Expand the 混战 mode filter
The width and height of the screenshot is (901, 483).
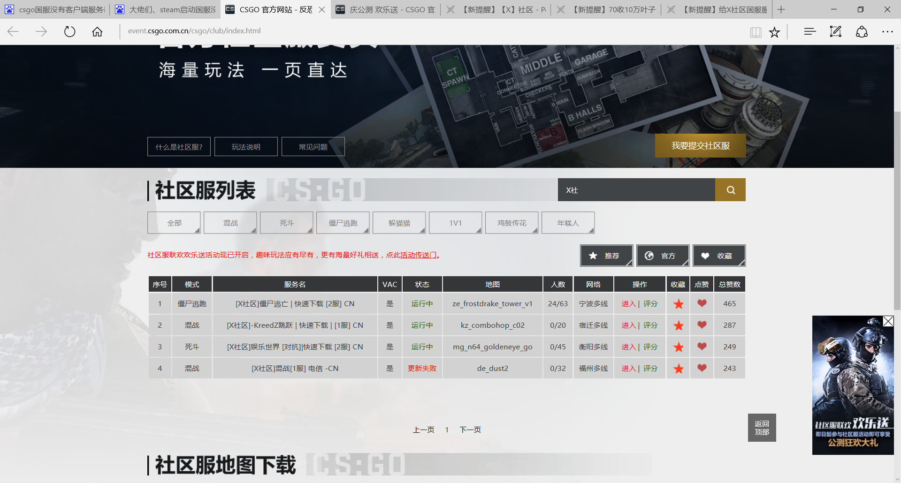[x=230, y=223]
